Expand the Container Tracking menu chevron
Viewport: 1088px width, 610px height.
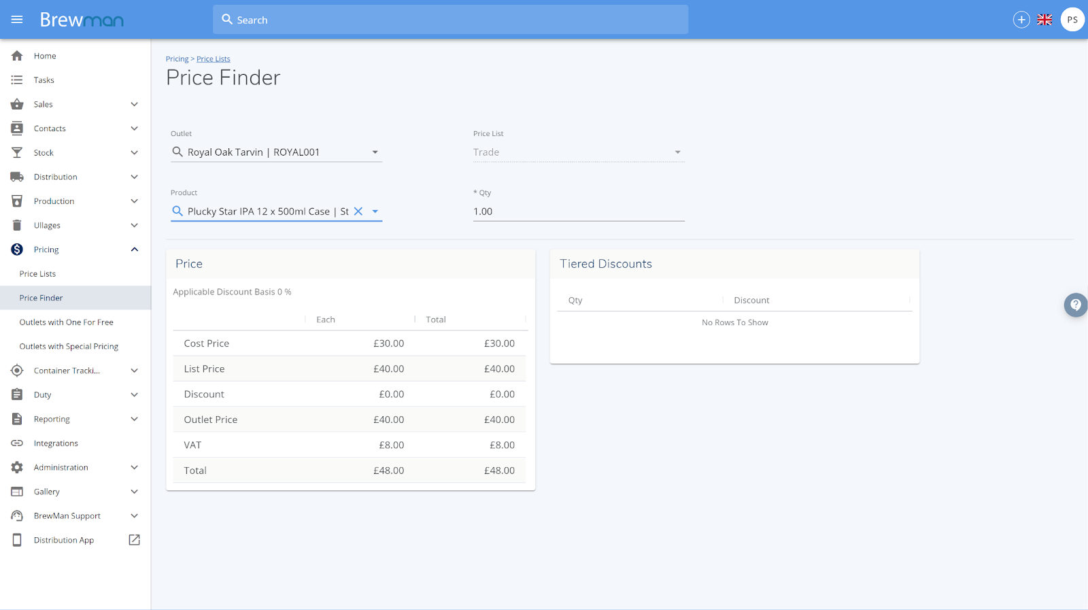(135, 371)
